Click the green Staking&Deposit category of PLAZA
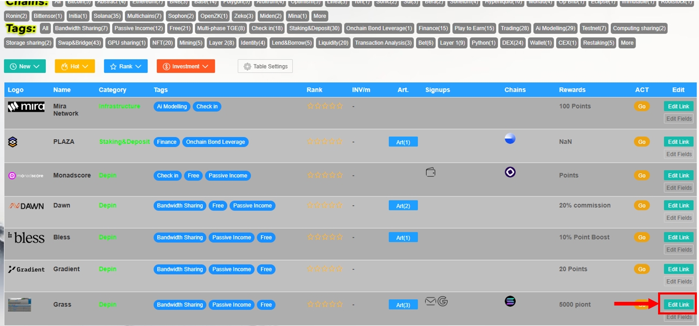The height and width of the screenshot is (326, 699). 124,142
